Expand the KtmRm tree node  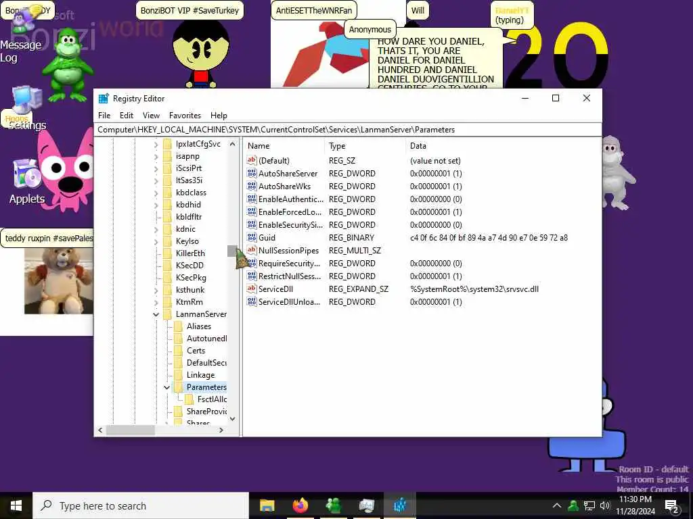pyautogui.click(x=156, y=302)
